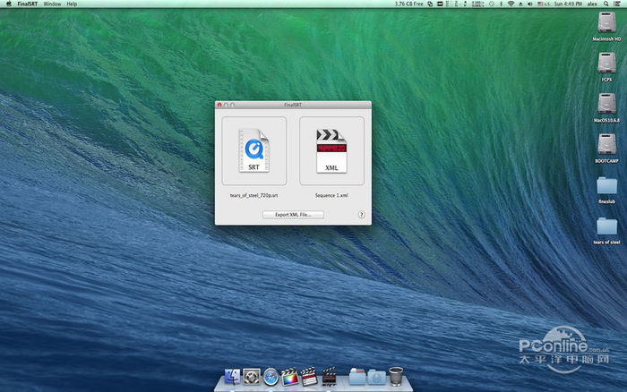
Task: Launch Final Cut Pro X from the Dock
Action: [x=290, y=377]
